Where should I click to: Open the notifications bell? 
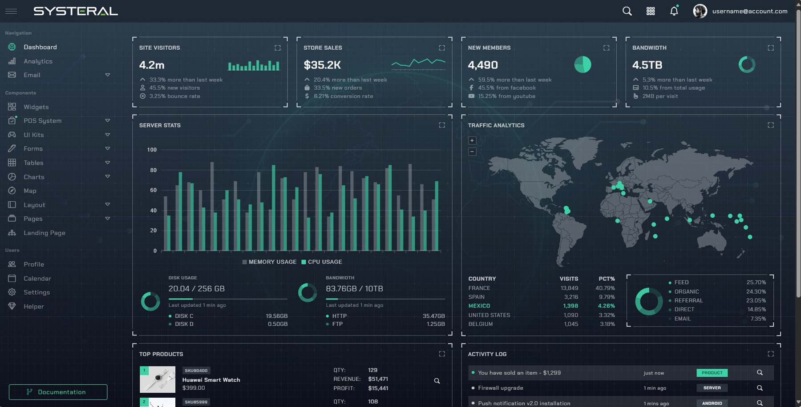(674, 11)
